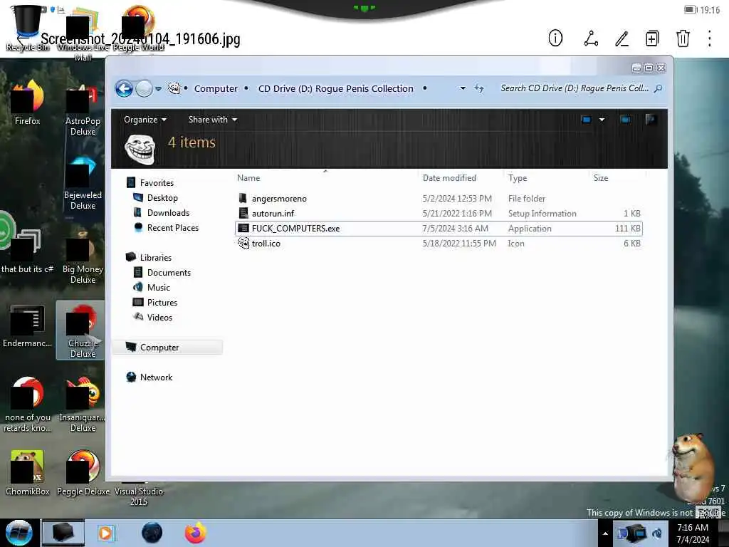Click Explorer taskbar button
The width and height of the screenshot is (729, 547).
(63, 533)
